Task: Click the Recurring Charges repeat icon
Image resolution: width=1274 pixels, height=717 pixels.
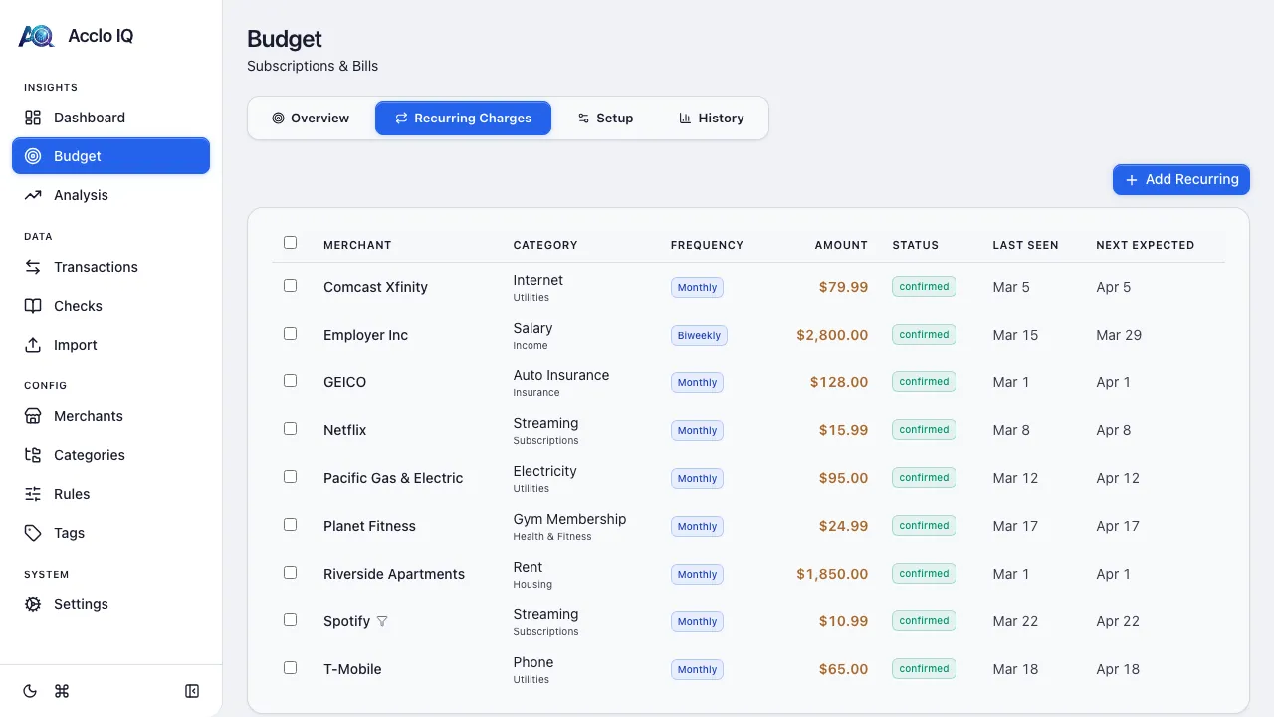Action: [401, 119]
